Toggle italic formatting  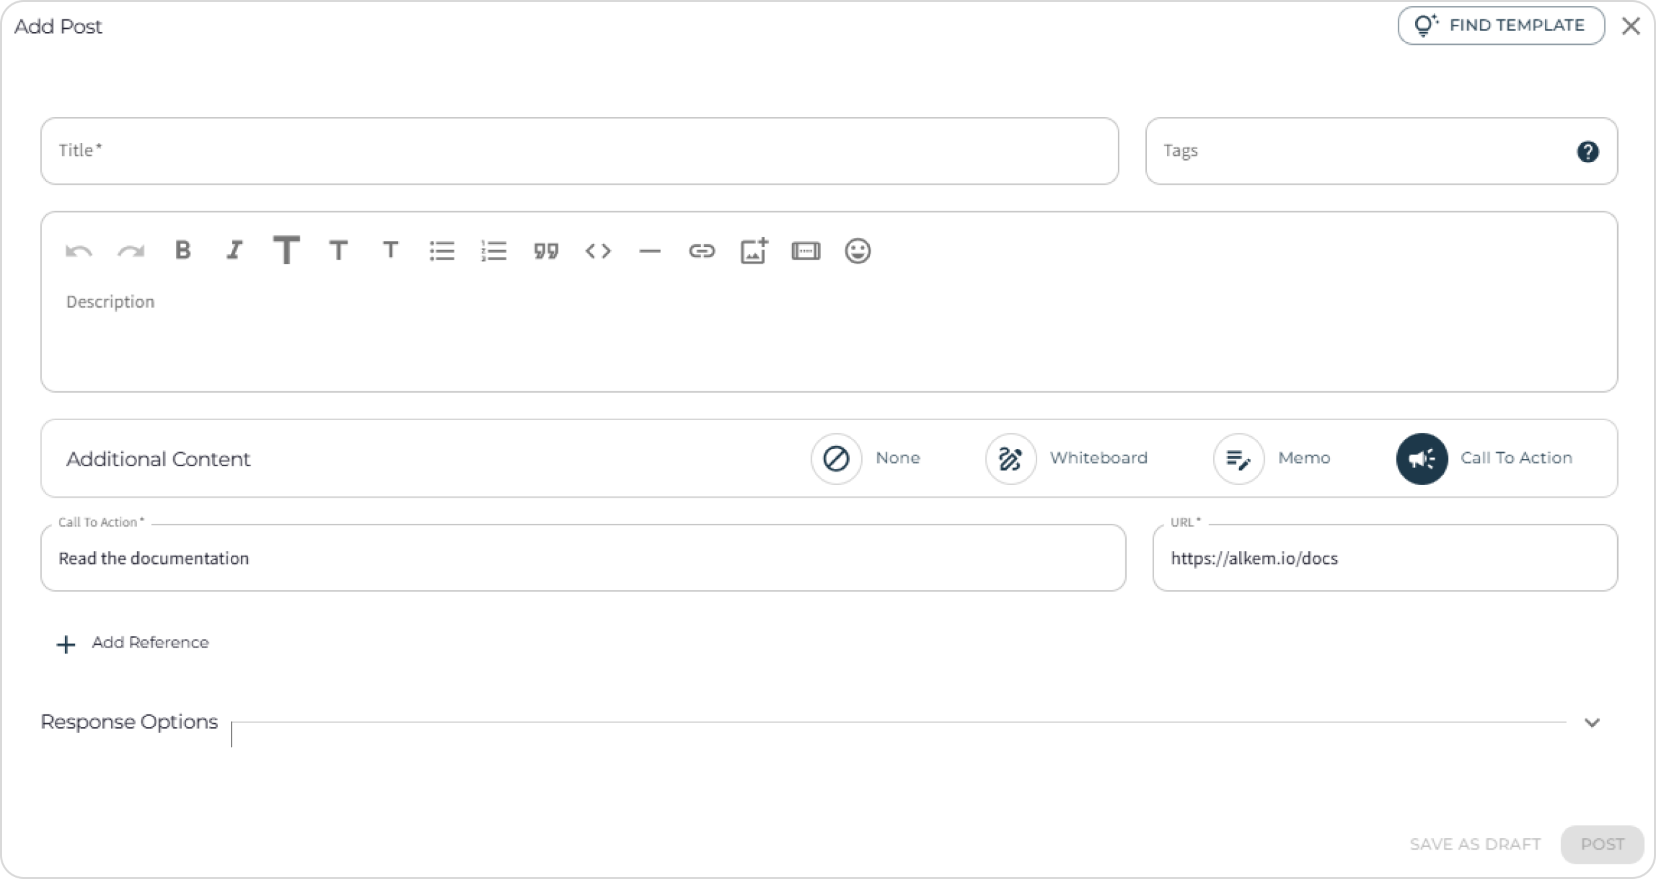234,251
